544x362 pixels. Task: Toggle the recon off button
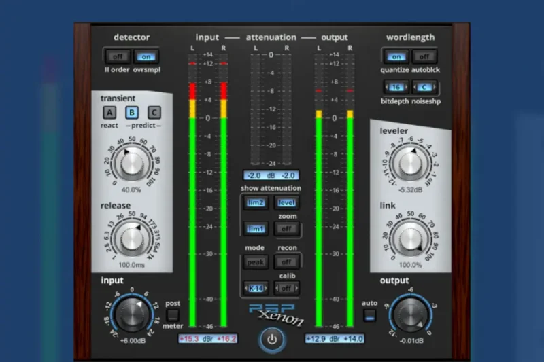(x=286, y=262)
